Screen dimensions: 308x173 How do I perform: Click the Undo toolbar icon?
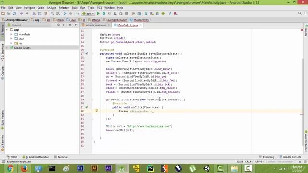21,13
